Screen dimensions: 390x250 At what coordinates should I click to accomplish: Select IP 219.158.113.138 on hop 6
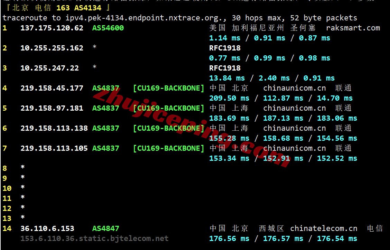coord(54,128)
